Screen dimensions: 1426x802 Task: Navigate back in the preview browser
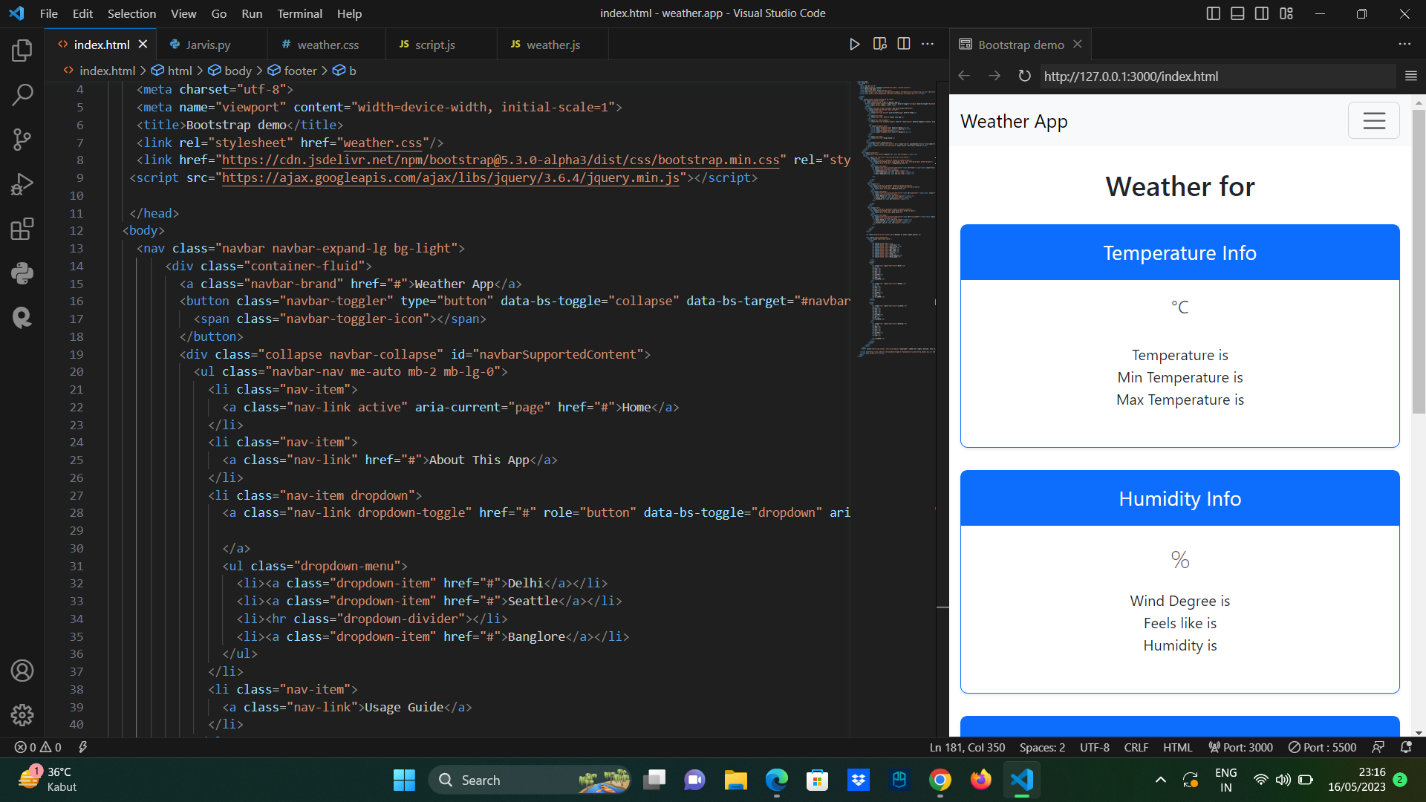[x=963, y=76]
